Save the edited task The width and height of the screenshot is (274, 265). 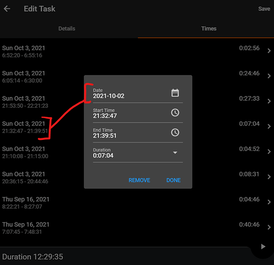tap(264, 9)
